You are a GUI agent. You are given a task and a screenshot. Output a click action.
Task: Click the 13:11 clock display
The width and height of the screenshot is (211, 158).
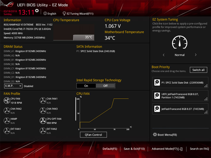(x=26, y=12)
